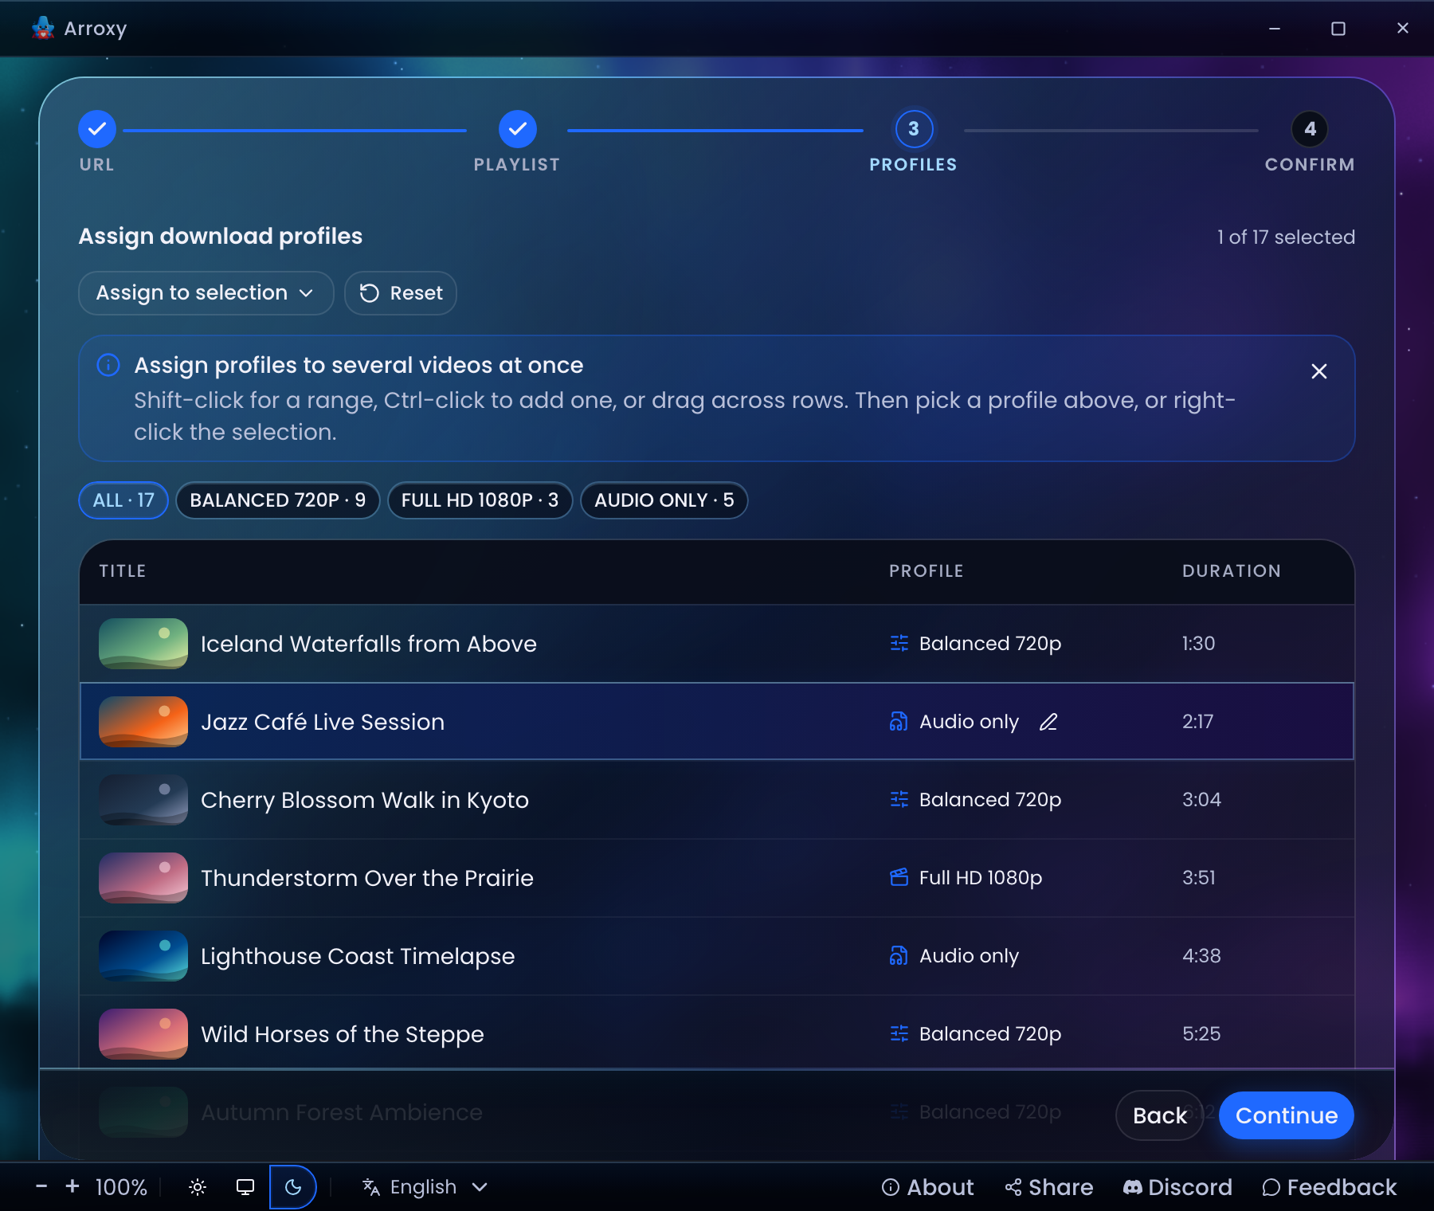Go to the PLAYLIST step checkmark
The image size is (1434, 1211).
[518, 129]
